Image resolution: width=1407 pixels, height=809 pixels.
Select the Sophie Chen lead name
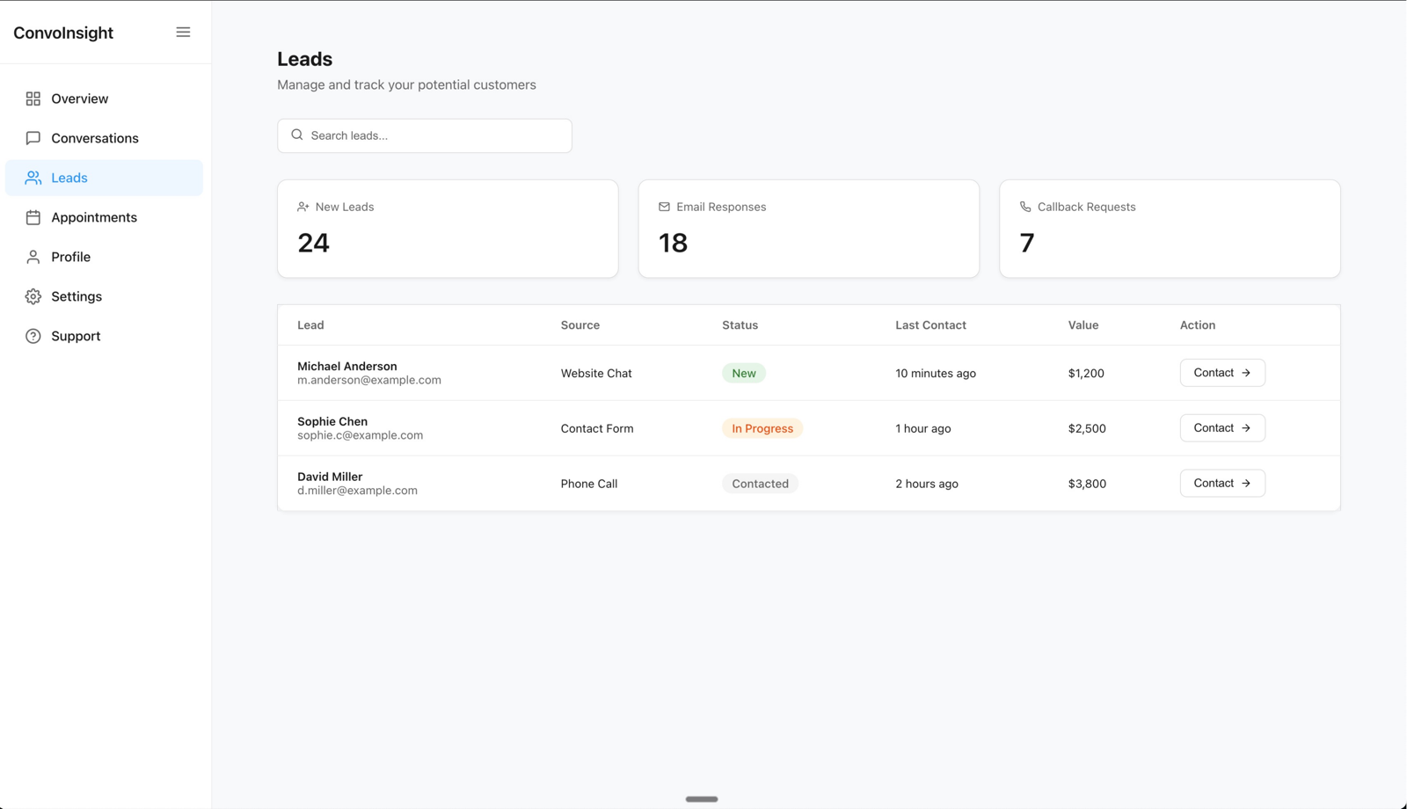(x=332, y=421)
